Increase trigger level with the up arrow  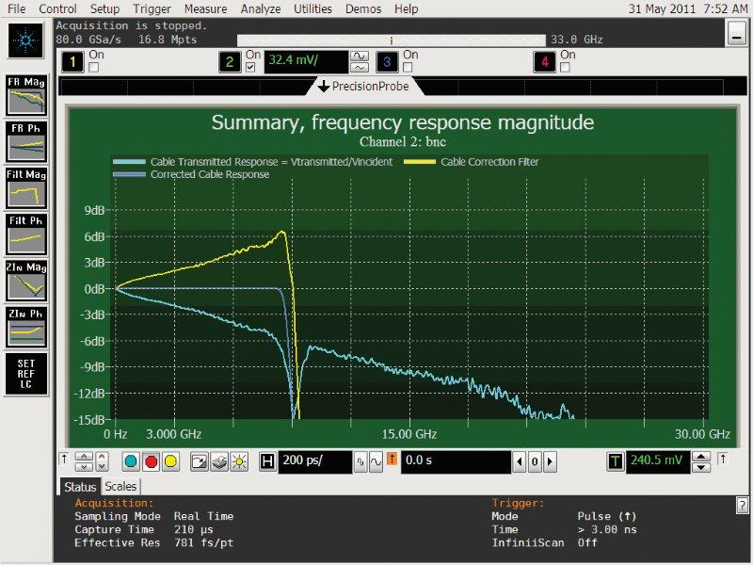[701, 456]
